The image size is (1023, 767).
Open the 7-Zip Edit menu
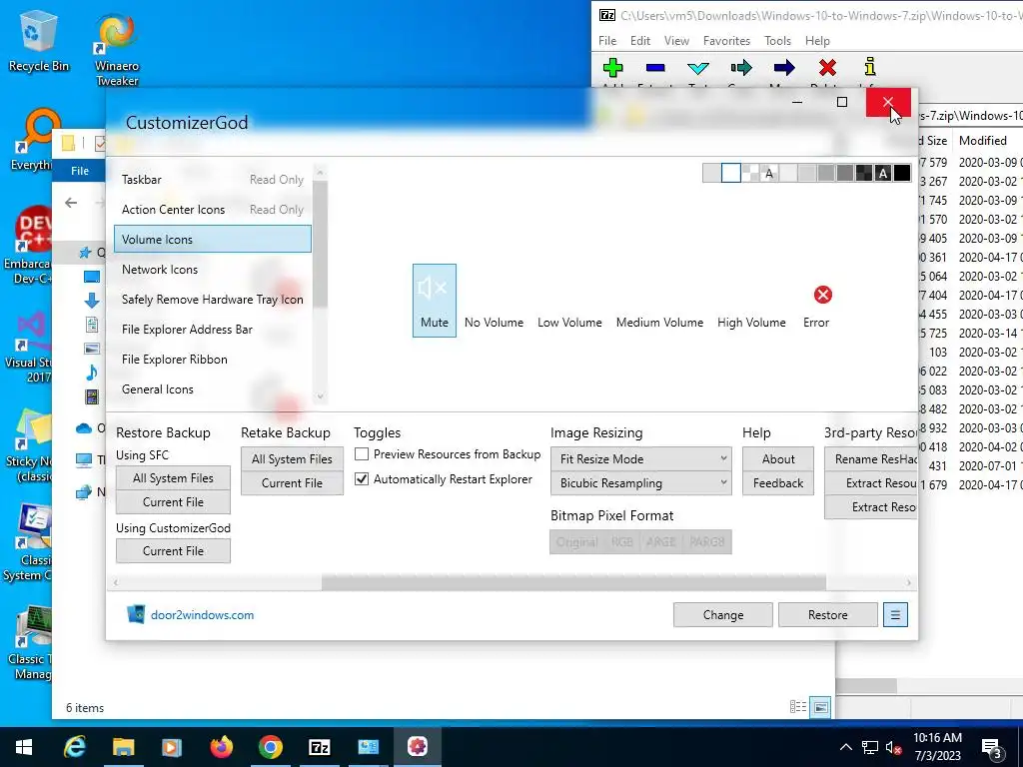(x=640, y=40)
